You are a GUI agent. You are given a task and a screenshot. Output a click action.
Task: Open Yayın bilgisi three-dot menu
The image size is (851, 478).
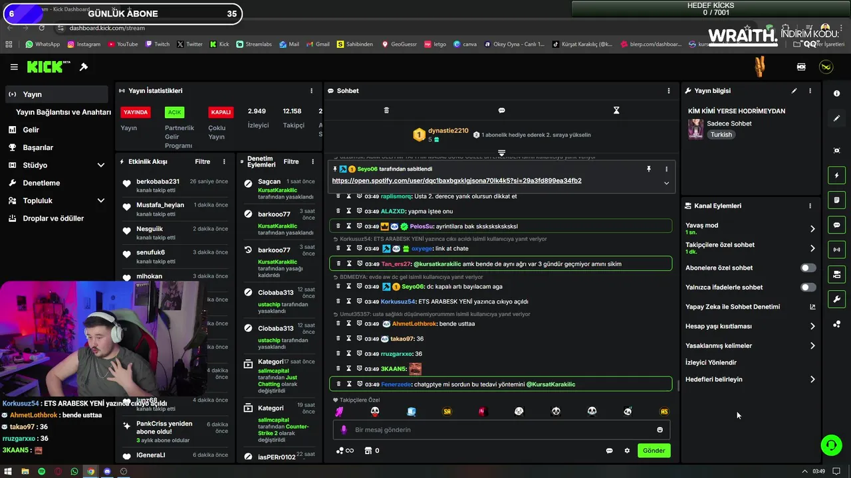pos(810,91)
